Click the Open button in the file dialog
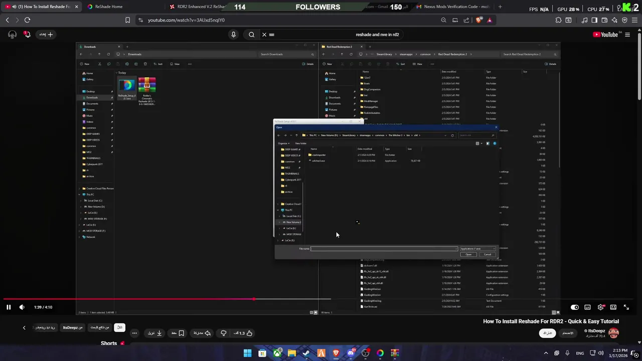The image size is (642, 361). (x=468, y=254)
